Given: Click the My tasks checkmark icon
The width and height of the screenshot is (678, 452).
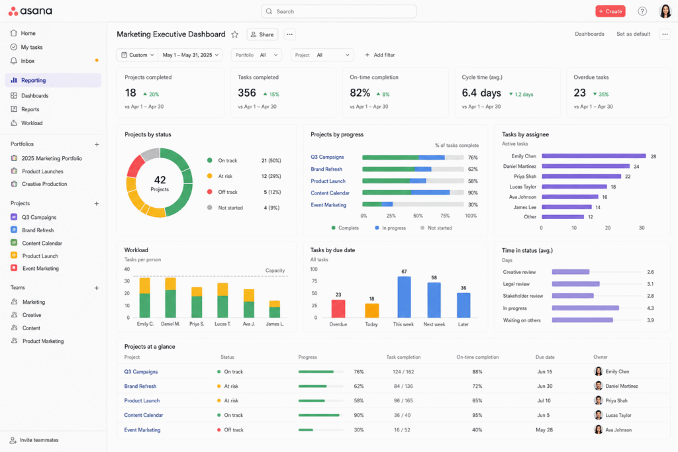Looking at the screenshot, I should [14, 47].
